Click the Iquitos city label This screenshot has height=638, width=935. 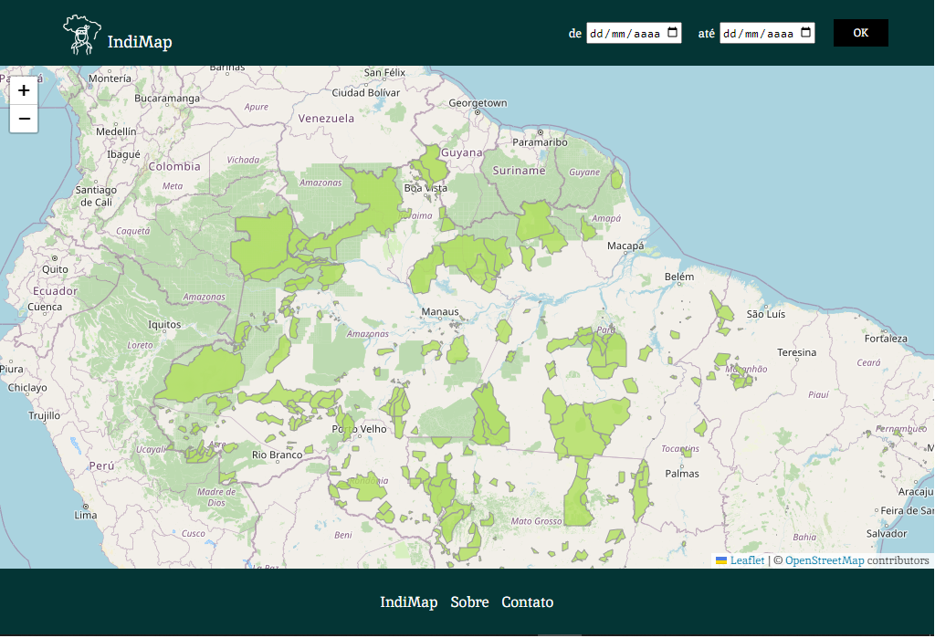pos(164,324)
